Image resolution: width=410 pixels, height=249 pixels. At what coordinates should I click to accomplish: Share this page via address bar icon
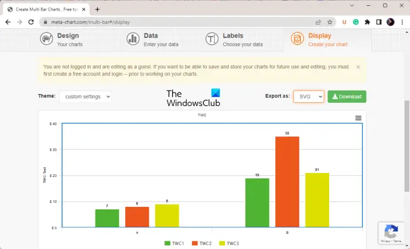pos(318,22)
